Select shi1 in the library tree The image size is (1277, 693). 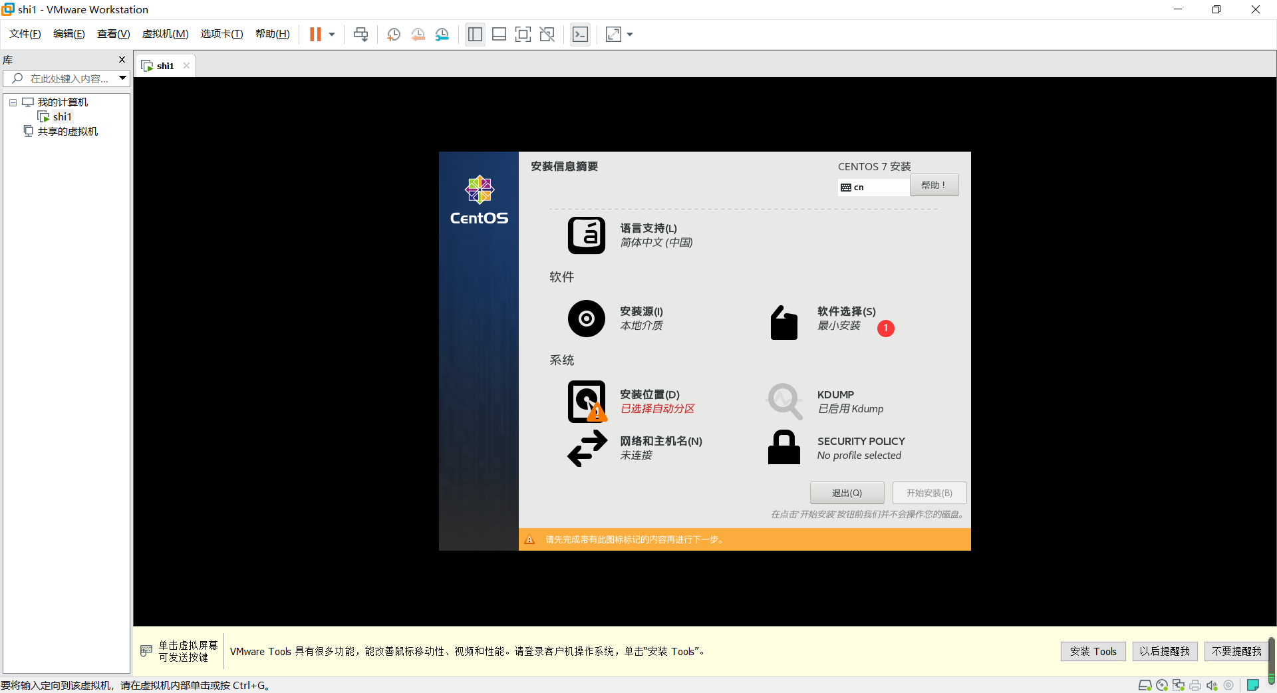tap(62, 117)
